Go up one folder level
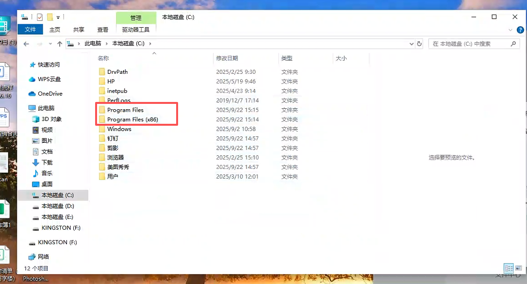527x284 pixels. coord(60,44)
